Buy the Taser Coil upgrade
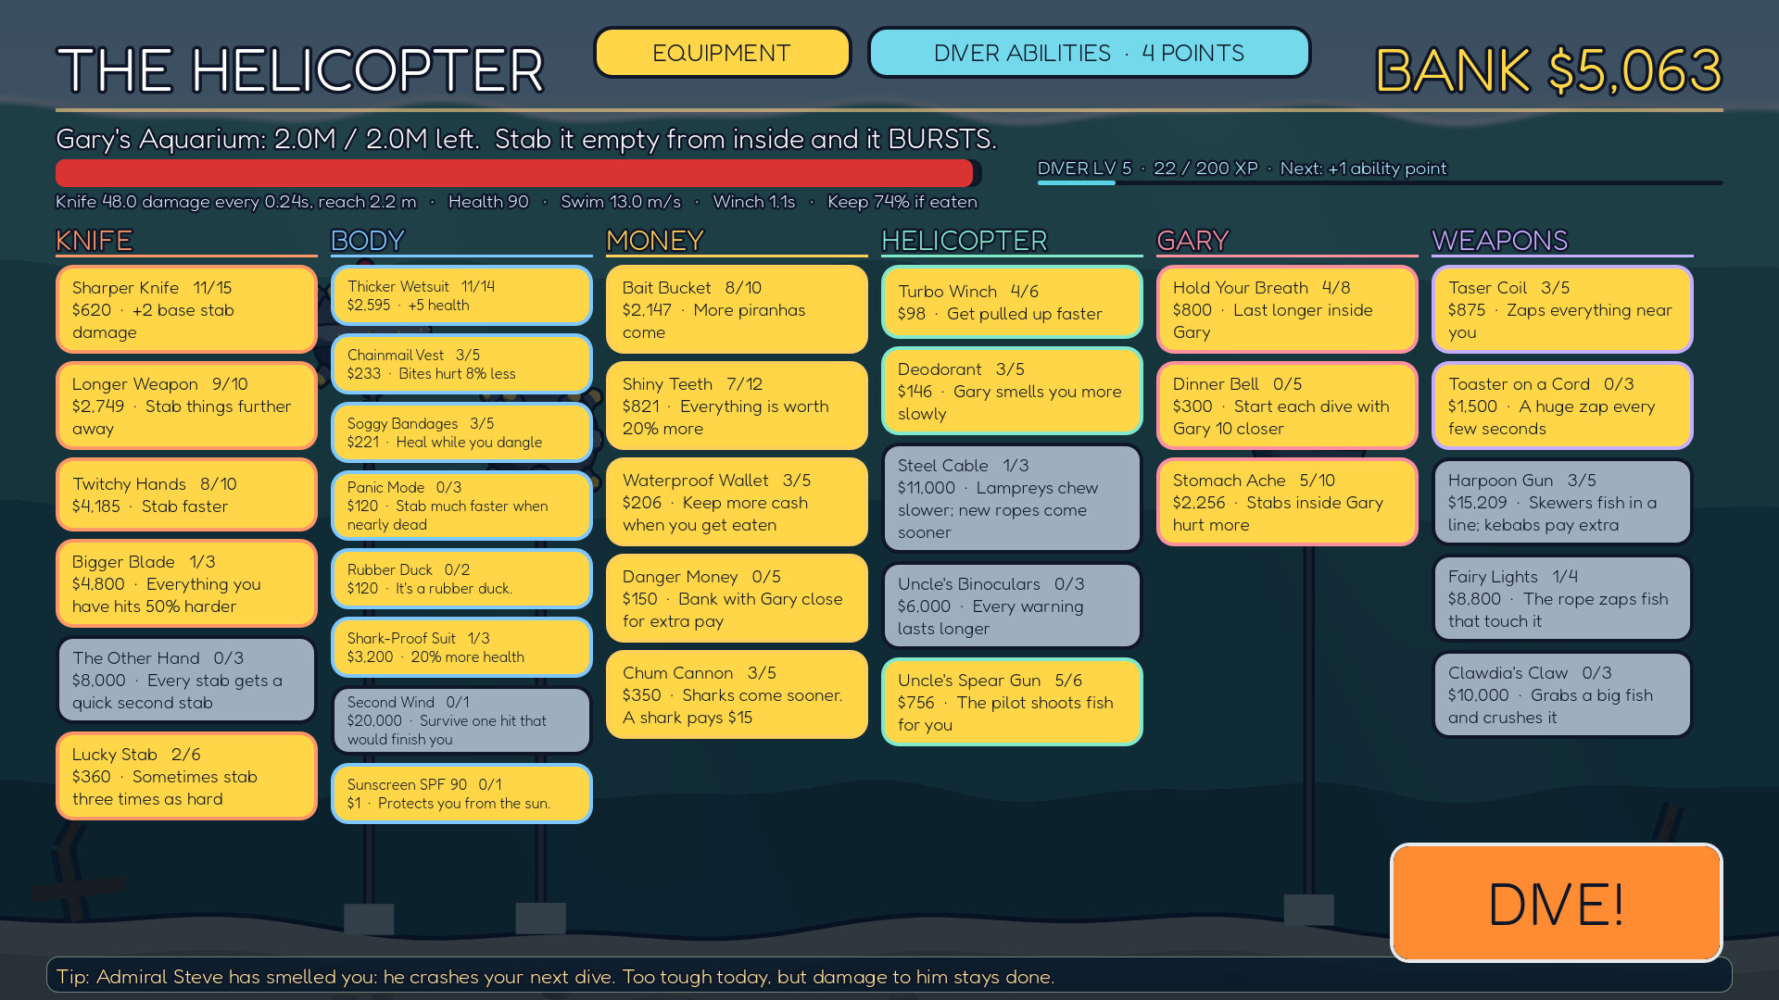 [1562, 309]
